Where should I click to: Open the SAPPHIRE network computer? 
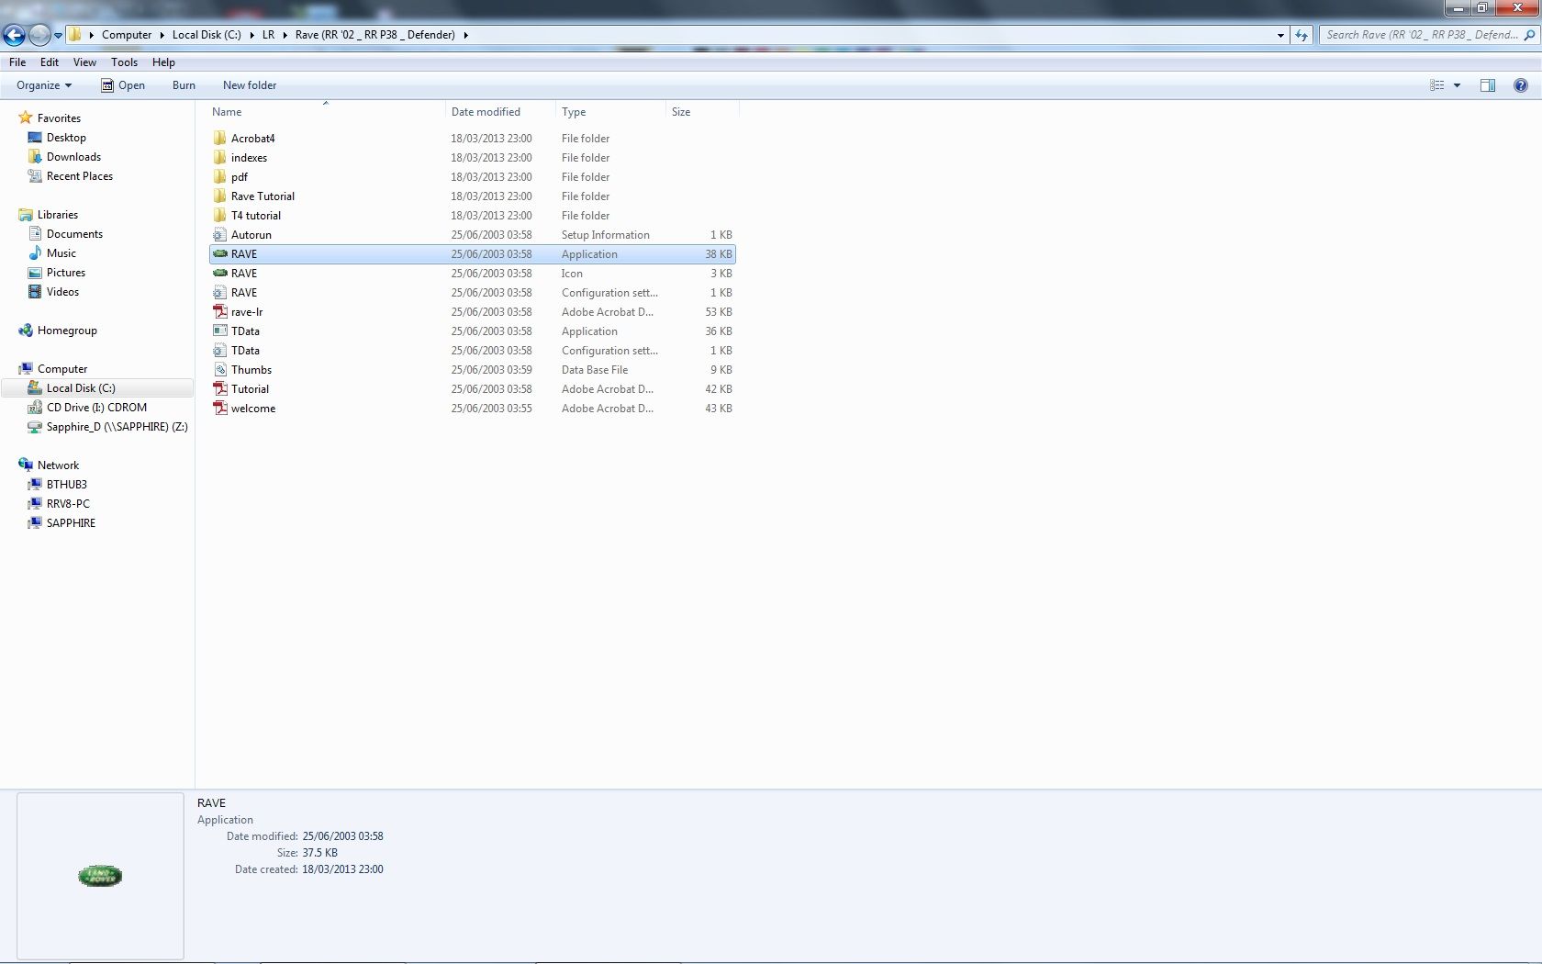[x=71, y=523]
